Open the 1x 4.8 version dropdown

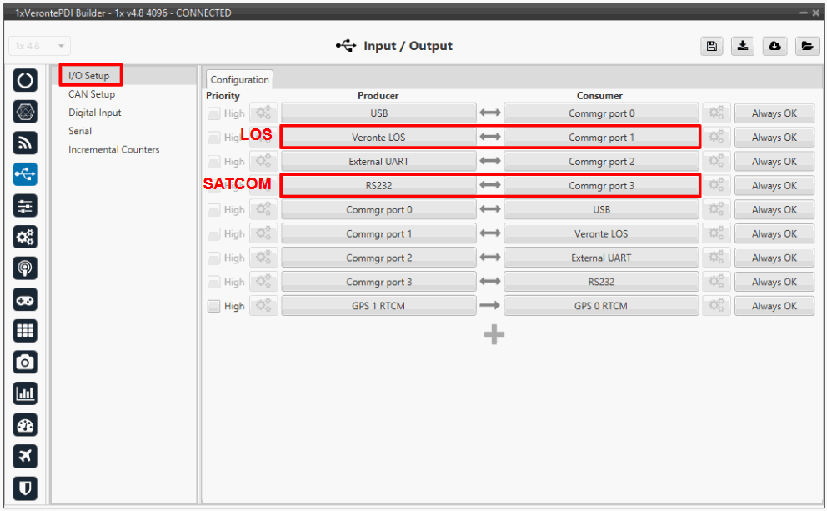tap(40, 46)
